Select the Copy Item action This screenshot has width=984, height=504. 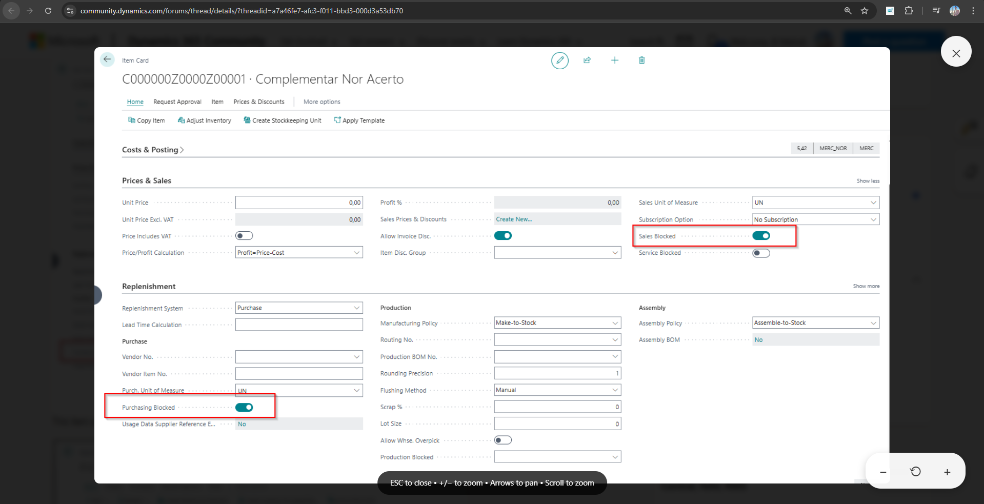click(146, 120)
